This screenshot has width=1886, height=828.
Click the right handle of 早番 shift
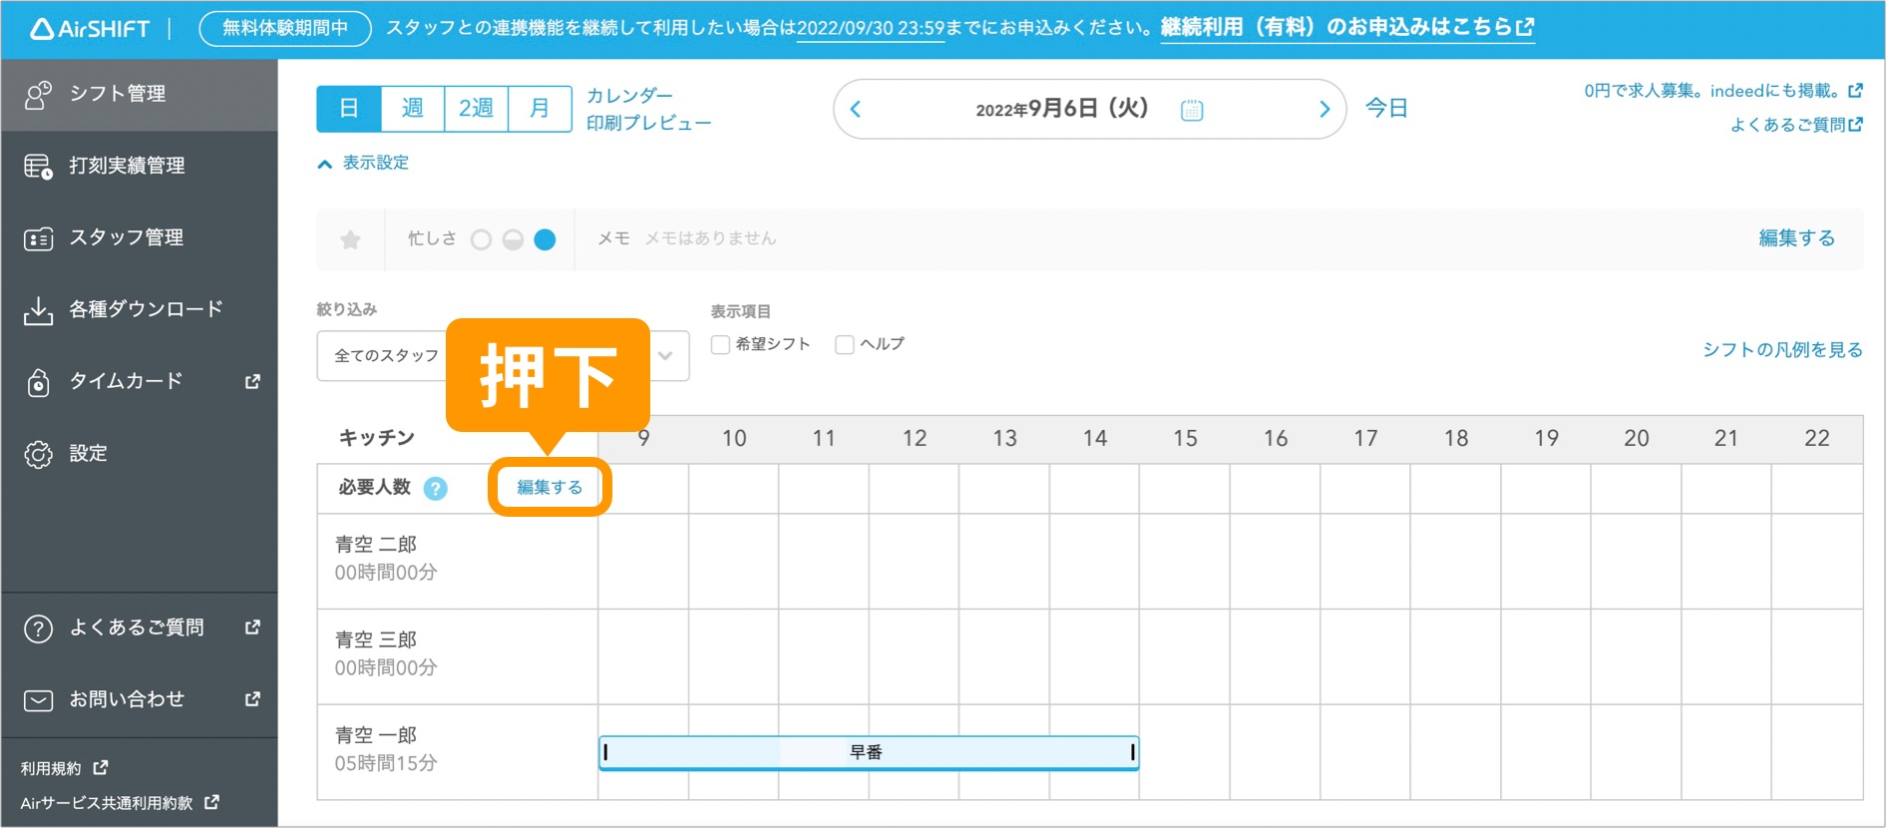coord(1133,752)
